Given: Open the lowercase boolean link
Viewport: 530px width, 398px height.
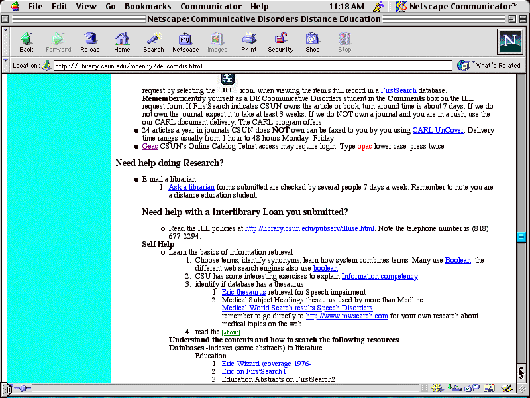Looking at the screenshot, I should pyautogui.click(x=325, y=269).
